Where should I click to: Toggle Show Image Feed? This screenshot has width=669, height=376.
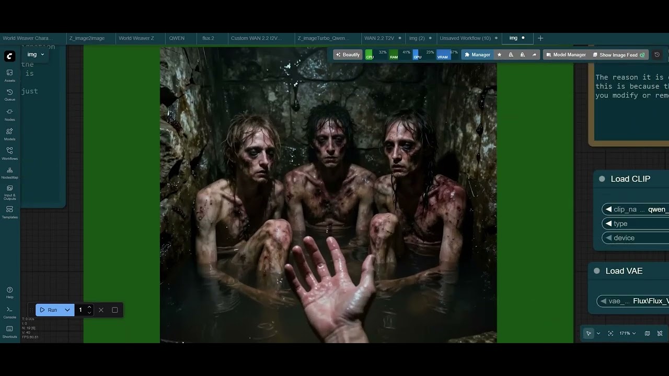pyautogui.click(x=618, y=55)
